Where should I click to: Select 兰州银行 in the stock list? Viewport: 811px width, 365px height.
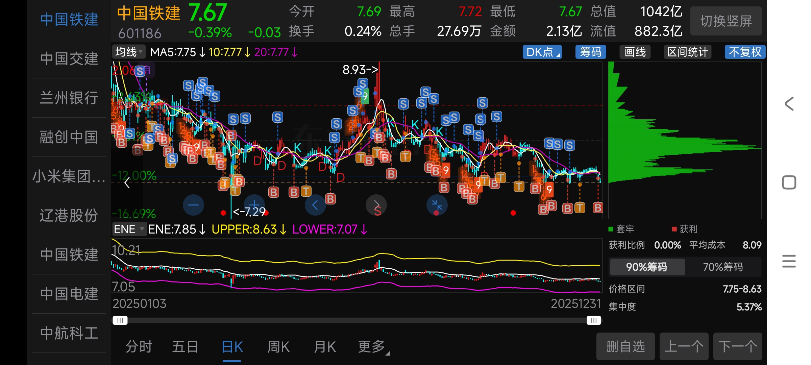pos(69,98)
